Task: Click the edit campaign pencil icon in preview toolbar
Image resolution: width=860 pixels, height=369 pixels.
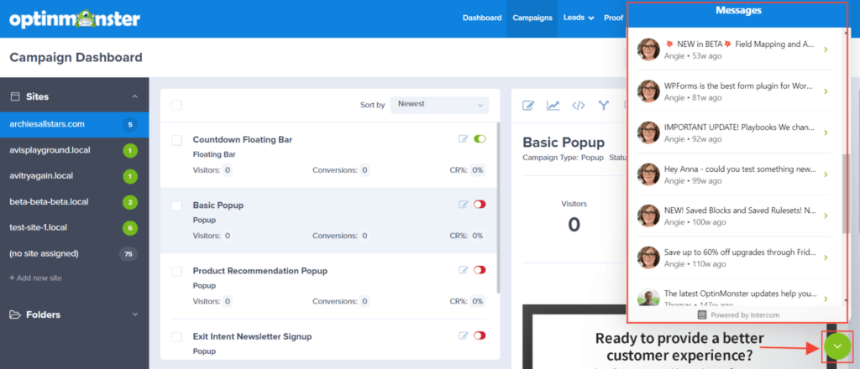Action: pos(529,106)
